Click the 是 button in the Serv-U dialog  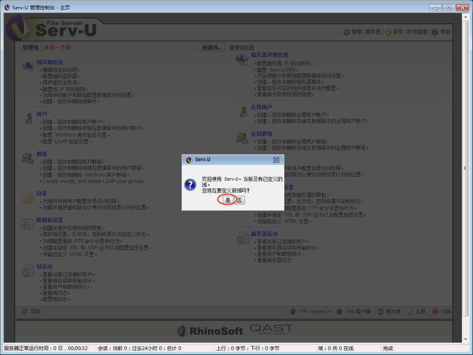[x=228, y=200]
